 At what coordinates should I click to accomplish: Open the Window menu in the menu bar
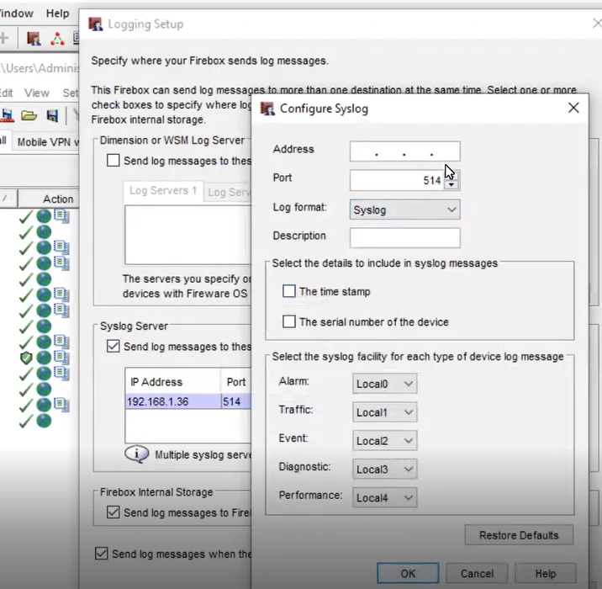pyautogui.click(x=16, y=13)
